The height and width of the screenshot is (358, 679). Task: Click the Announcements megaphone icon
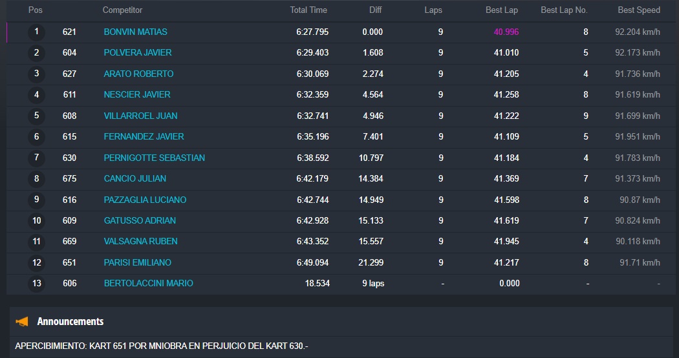tap(22, 322)
